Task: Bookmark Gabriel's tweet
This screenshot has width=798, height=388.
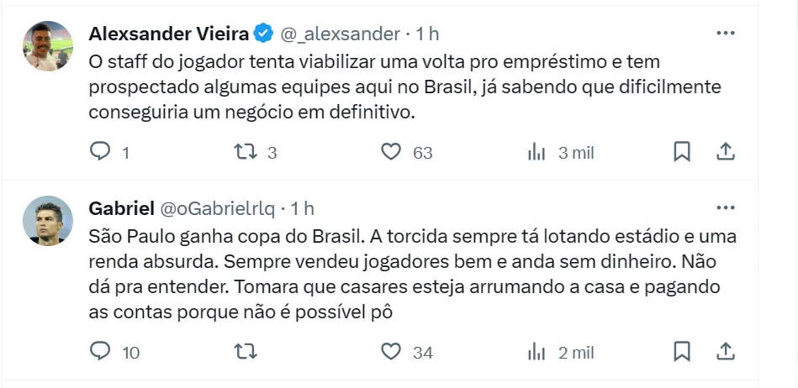Action: pos(682,351)
